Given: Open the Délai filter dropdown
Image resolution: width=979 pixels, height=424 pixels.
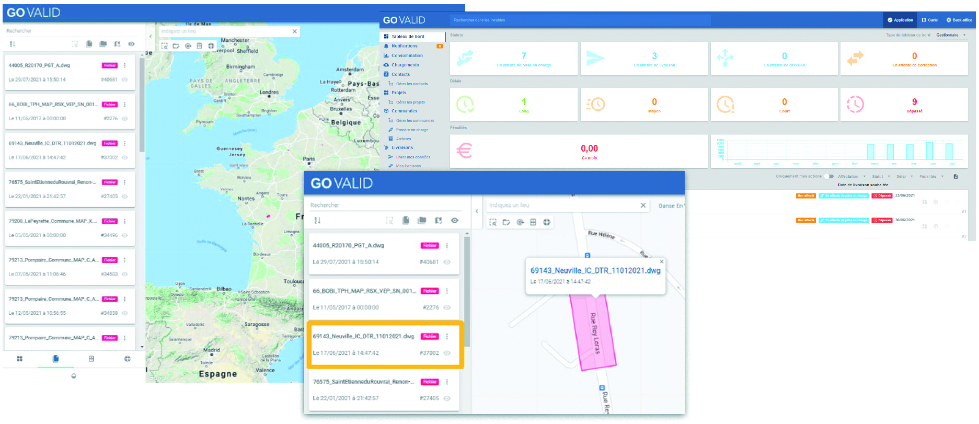Looking at the screenshot, I should tap(904, 177).
